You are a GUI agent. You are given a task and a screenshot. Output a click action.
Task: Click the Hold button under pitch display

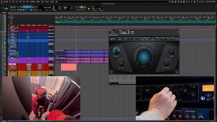click(x=144, y=66)
